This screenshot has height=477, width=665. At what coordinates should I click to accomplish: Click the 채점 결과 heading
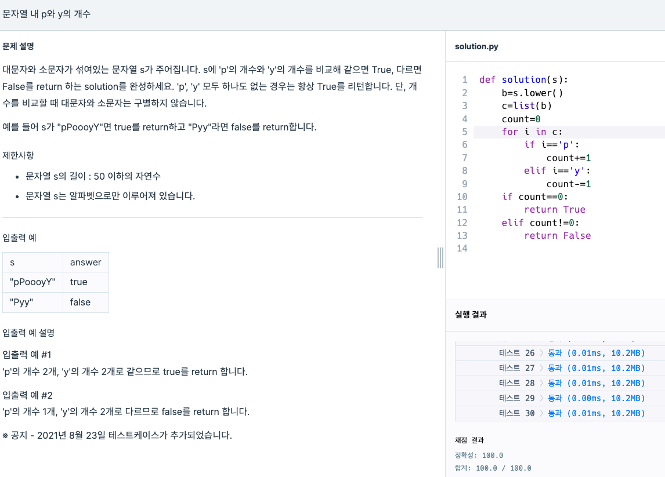click(x=469, y=440)
